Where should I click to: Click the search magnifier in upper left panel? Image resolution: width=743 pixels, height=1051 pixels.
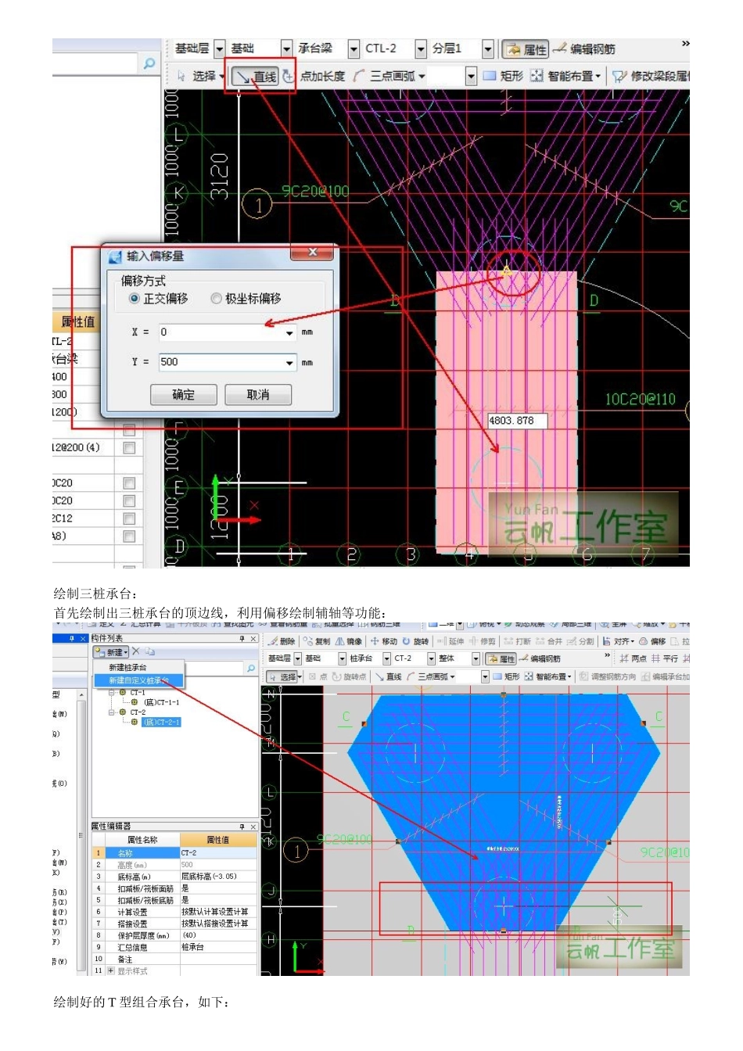pos(149,63)
